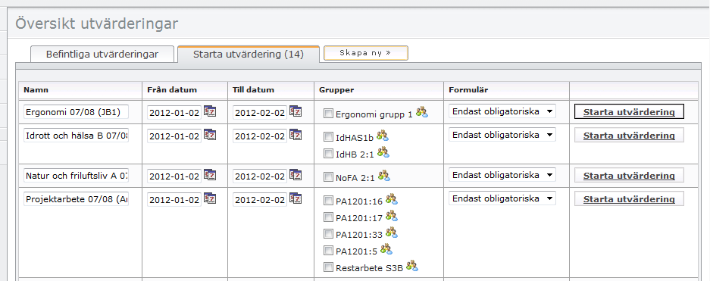Start evaluation for Natur och friluftsliv A
The height and width of the screenshot is (281, 710).
(629, 175)
